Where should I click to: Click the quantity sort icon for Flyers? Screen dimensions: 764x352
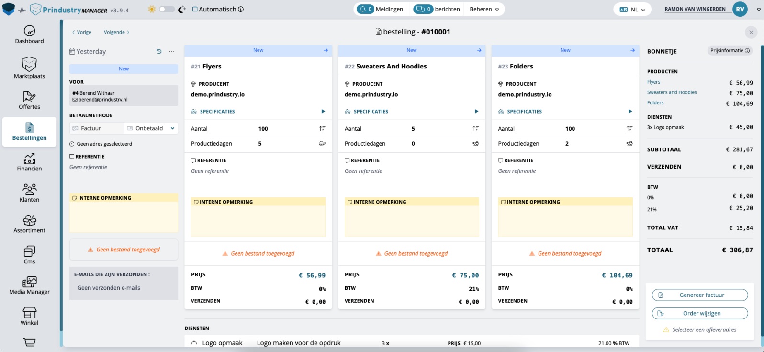322,129
